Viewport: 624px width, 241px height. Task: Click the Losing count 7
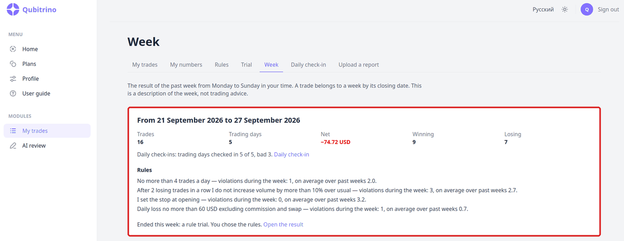point(506,142)
